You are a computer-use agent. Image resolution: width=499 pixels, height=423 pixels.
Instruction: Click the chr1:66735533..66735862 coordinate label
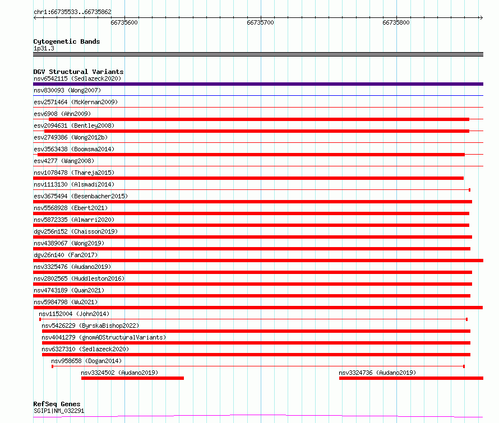[x=72, y=12]
